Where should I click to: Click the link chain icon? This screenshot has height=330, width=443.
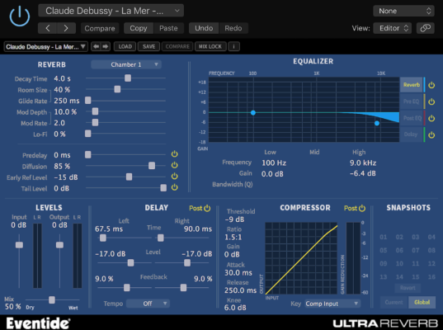(x=425, y=28)
